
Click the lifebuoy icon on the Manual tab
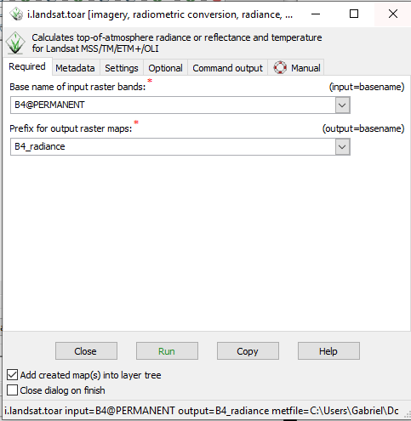[x=280, y=68]
